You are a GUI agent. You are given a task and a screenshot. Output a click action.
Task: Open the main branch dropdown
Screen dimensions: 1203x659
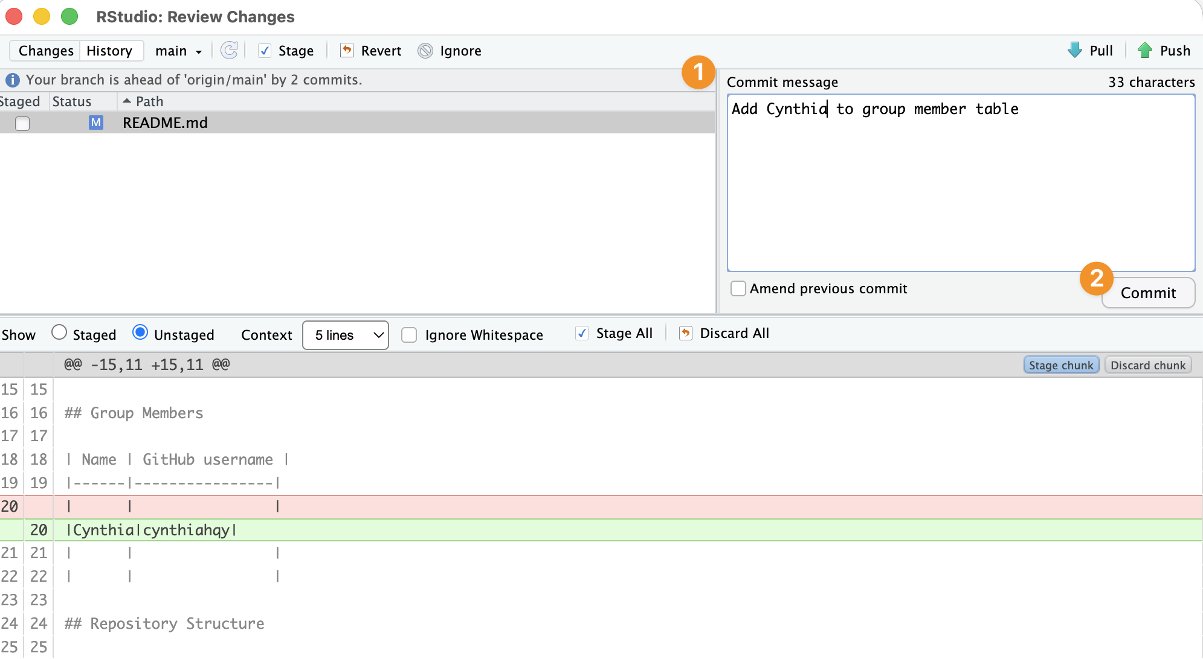178,51
